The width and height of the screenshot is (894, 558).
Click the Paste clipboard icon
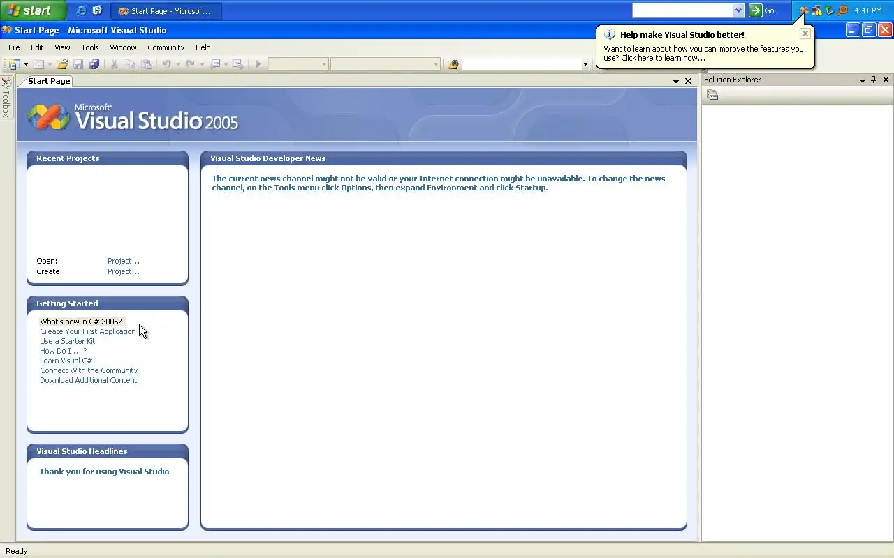pos(146,64)
